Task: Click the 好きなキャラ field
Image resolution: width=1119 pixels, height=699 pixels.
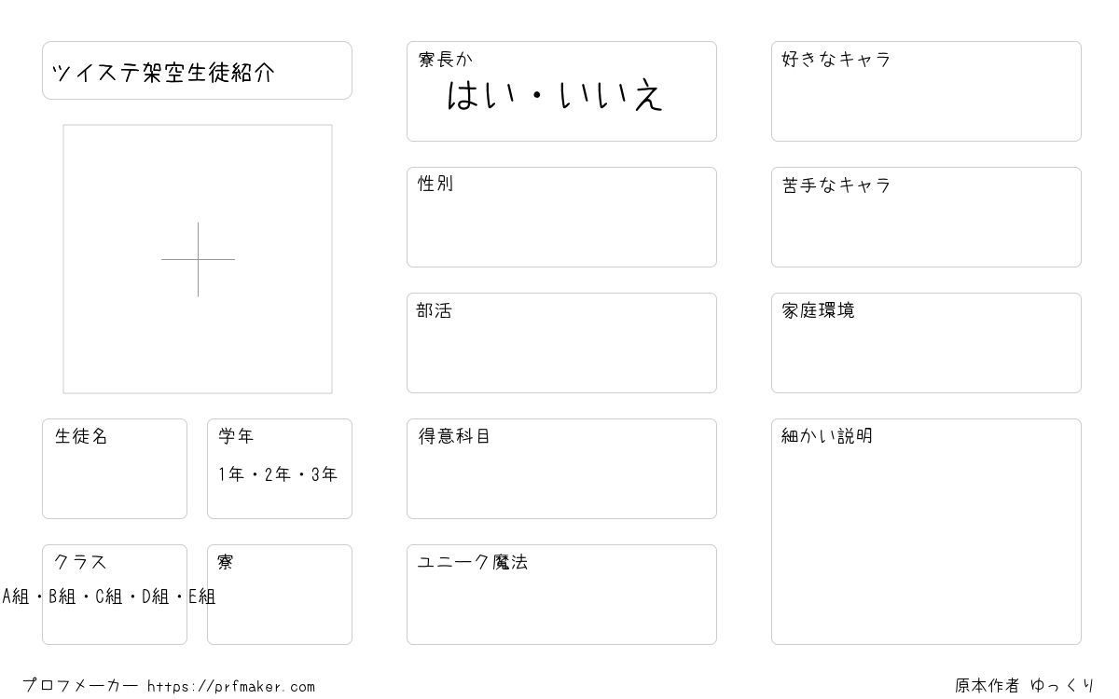Action: pyautogui.click(x=926, y=91)
